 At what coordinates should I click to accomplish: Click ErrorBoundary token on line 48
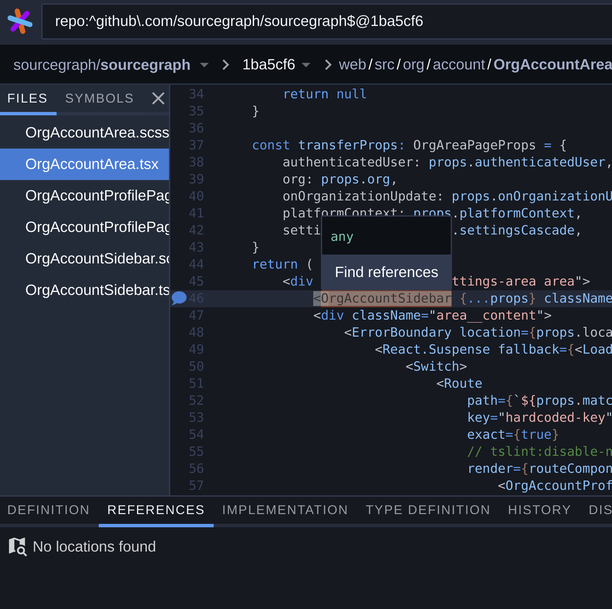(401, 332)
